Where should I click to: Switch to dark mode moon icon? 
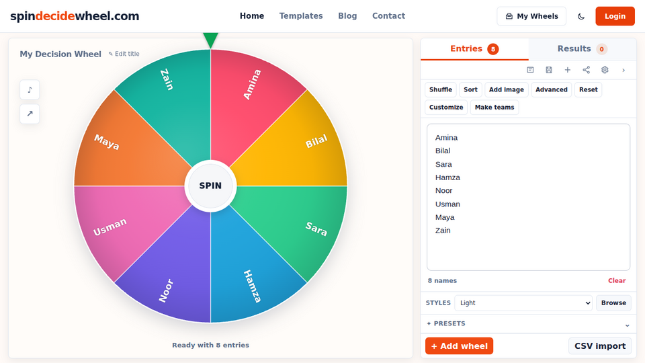580,16
